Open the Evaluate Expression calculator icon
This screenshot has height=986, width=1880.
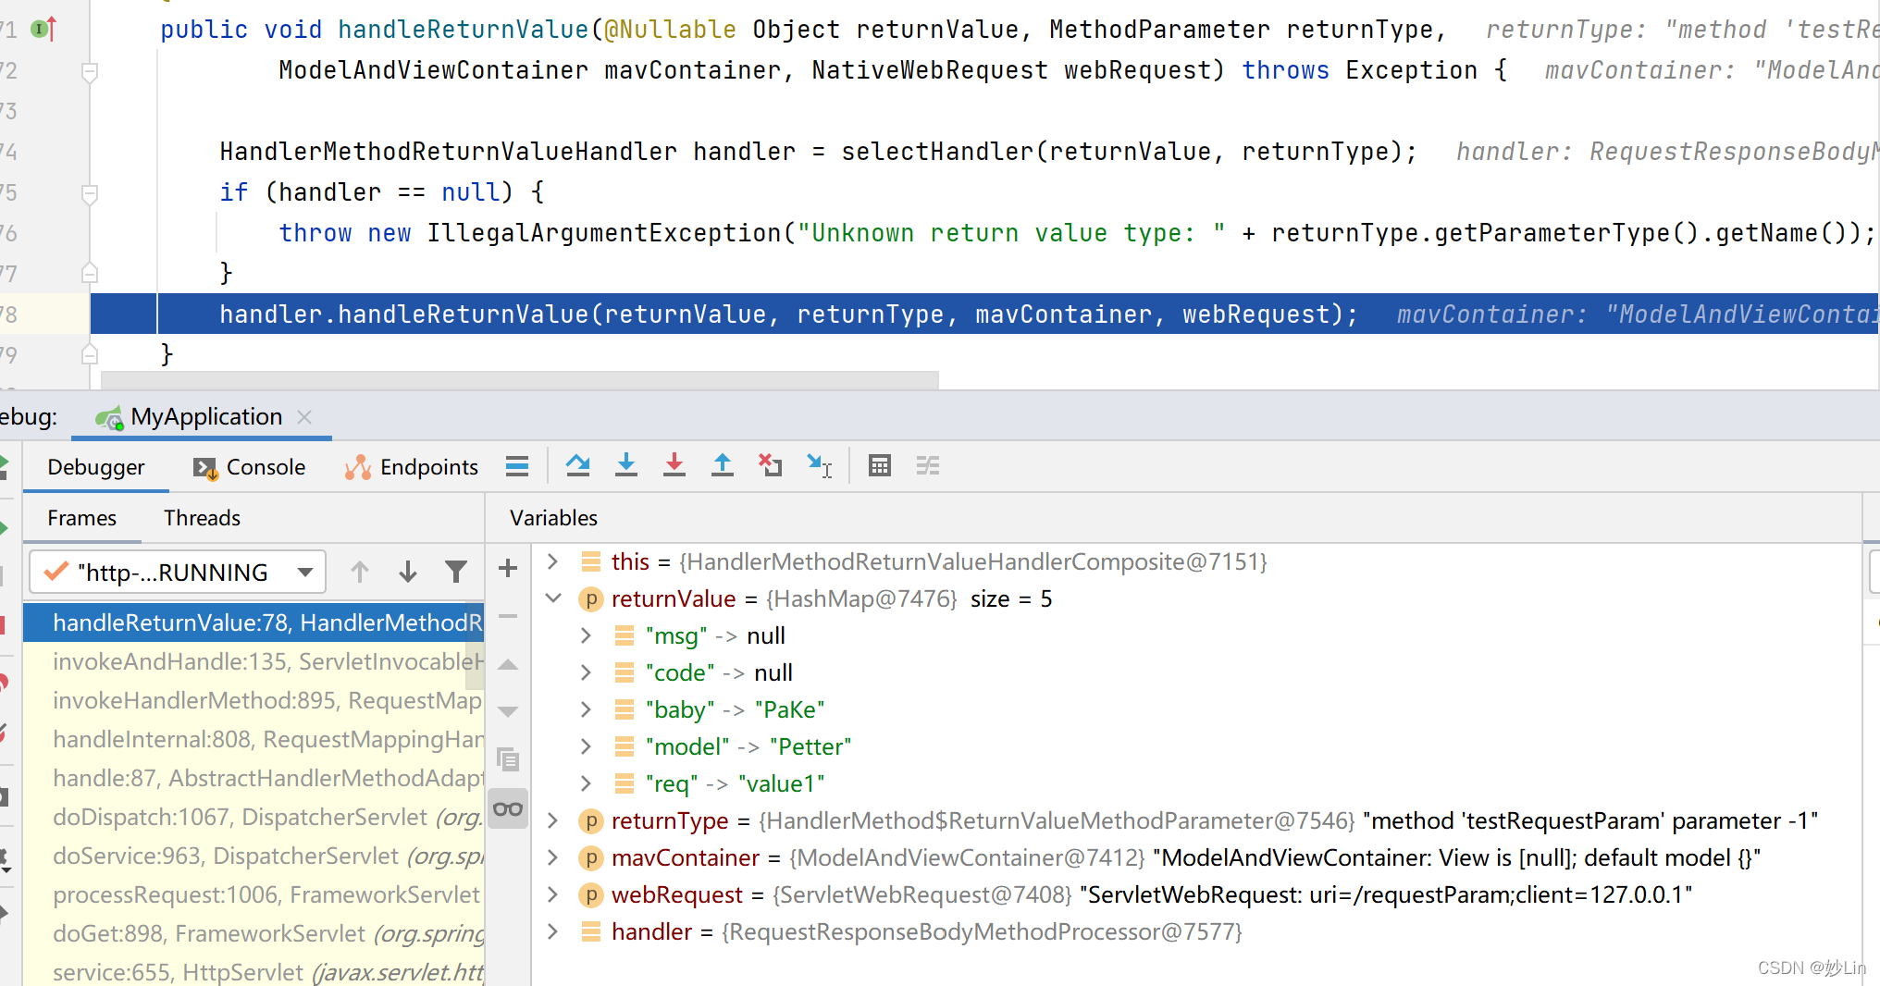click(x=879, y=465)
